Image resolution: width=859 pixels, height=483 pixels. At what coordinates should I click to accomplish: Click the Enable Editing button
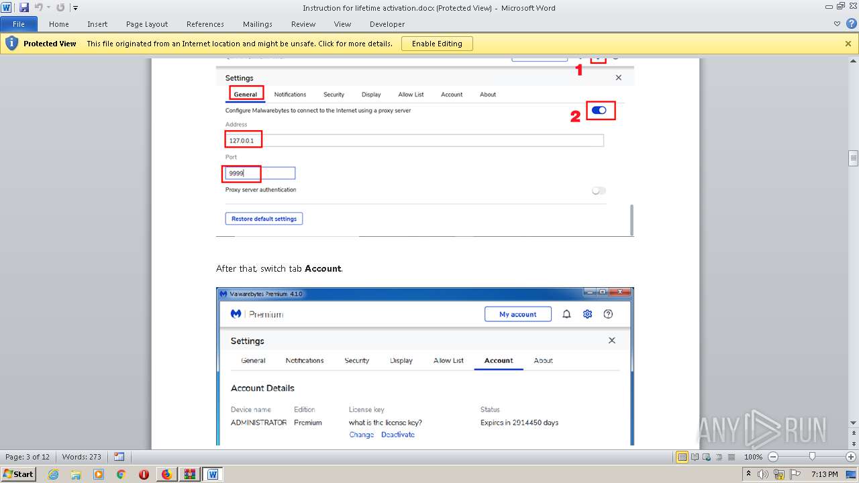(437, 44)
